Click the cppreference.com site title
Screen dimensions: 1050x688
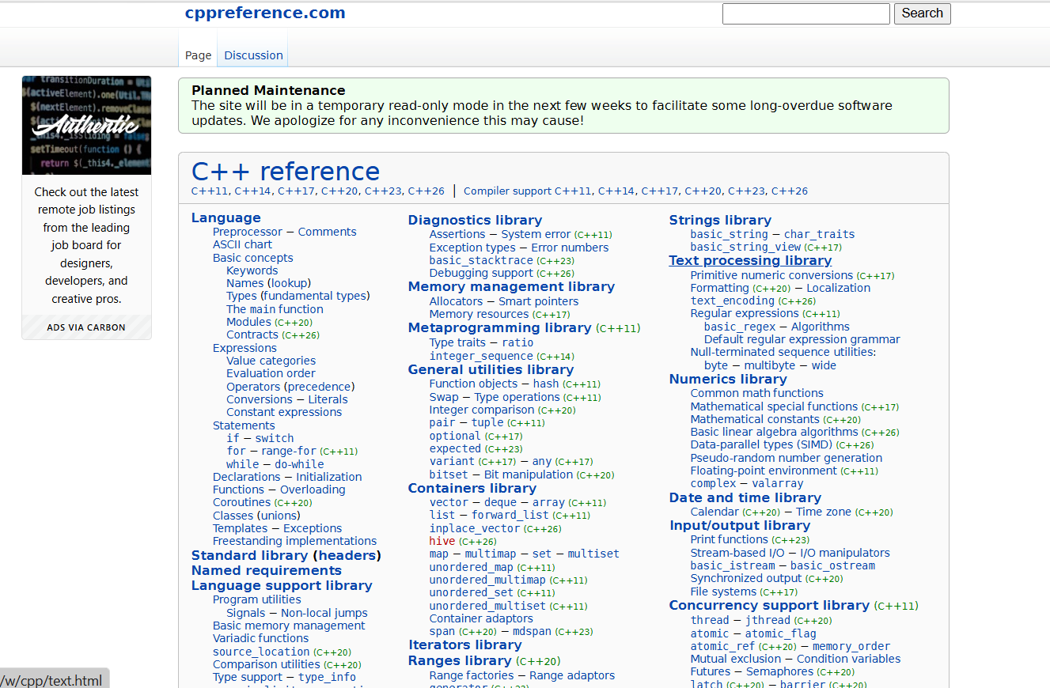(265, 13)
